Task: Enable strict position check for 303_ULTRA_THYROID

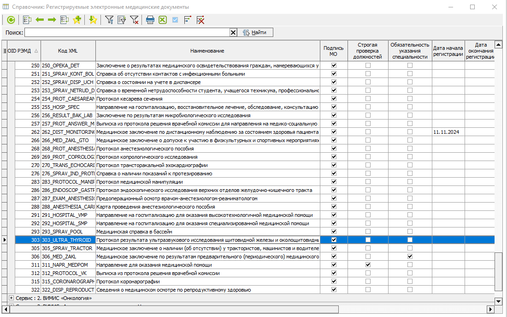Action: [x=368, y=240]
